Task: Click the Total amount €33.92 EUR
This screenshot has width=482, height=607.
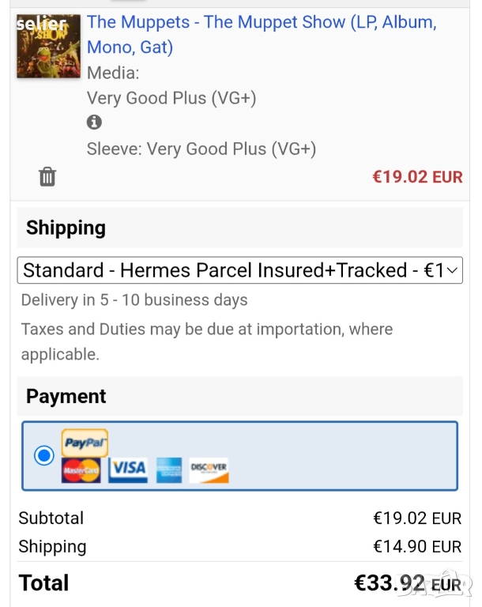Action: [x=408, y=583]
